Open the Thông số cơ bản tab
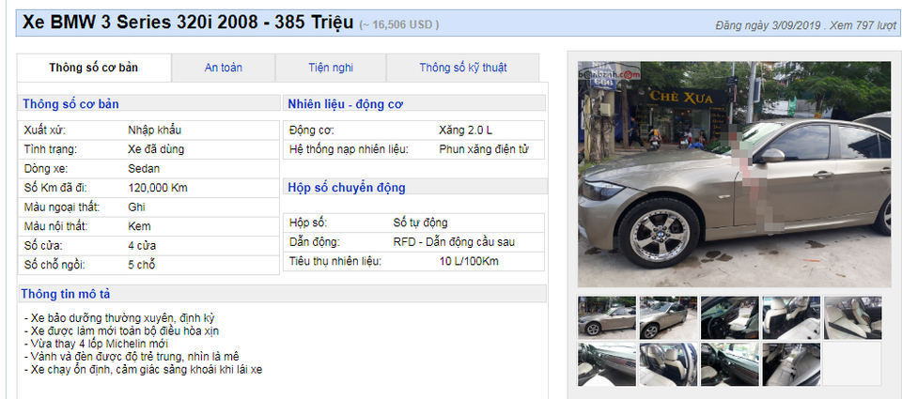The width and height of the screenshot is (902, 399). [x=94, y=68]
